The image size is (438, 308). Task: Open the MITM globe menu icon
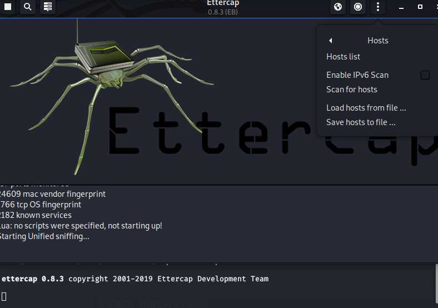point(338,7)
